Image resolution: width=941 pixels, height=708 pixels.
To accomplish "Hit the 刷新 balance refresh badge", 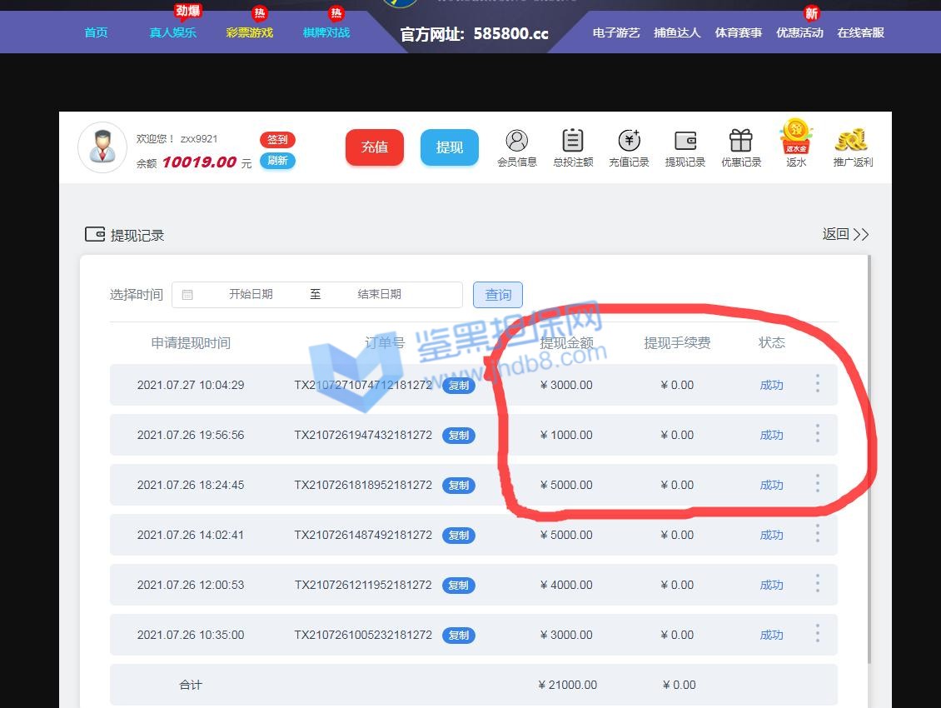I will [x=277, y=161].
